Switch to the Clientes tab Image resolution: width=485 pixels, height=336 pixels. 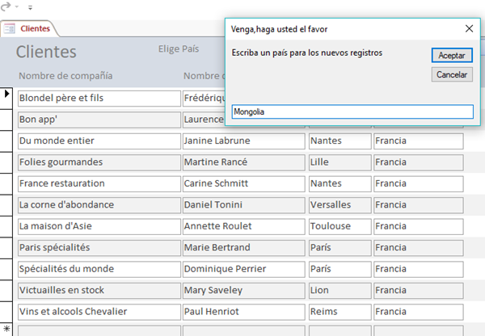pyautogui.click(x=35, y=28)
